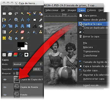Select the Eraser tool
The height and width of the screenshot is (101, 110).
(22, 32)
